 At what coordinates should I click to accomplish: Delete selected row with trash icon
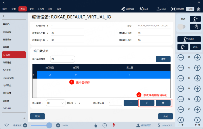163,103
